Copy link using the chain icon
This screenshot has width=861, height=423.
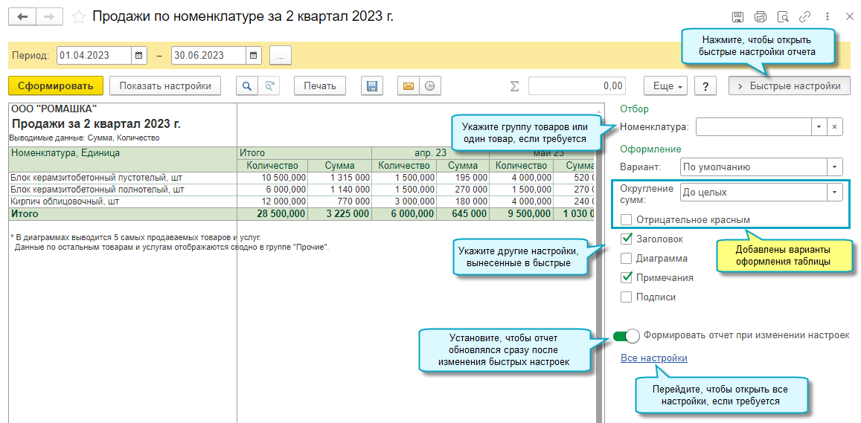coord(804,16)
